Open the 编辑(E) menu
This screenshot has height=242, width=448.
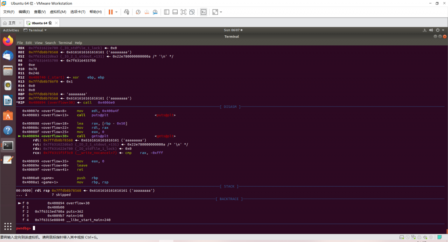click(x=24, y=12)
